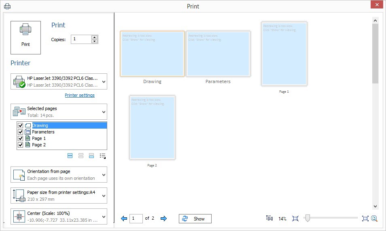Open the Center scale 100% dropdown
This screenshot has width=386, height=231.
[x=59, y=216]
